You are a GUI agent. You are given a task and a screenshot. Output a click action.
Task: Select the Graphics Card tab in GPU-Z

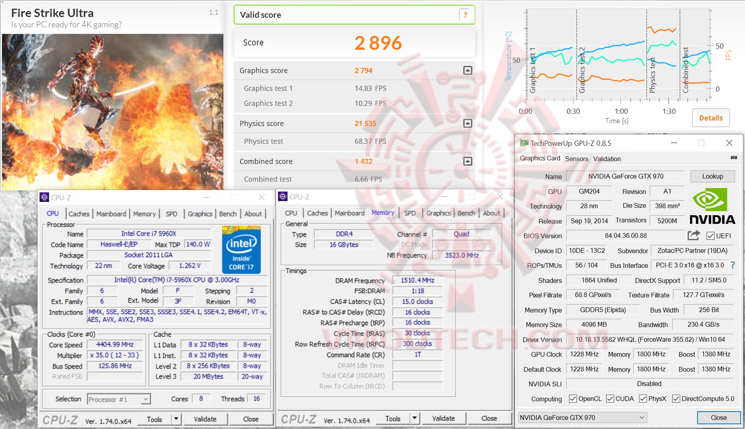(x=540, y=158)
